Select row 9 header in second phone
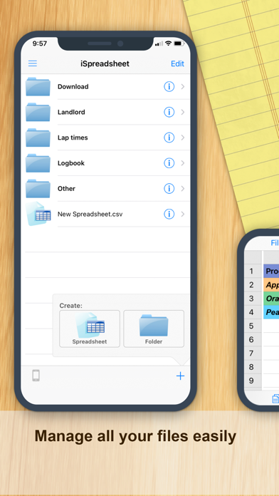279x496 pixels. pyautogui.click(x=253, y=381)
